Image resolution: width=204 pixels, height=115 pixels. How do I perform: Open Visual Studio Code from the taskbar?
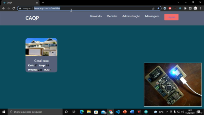tap(118, 112)
